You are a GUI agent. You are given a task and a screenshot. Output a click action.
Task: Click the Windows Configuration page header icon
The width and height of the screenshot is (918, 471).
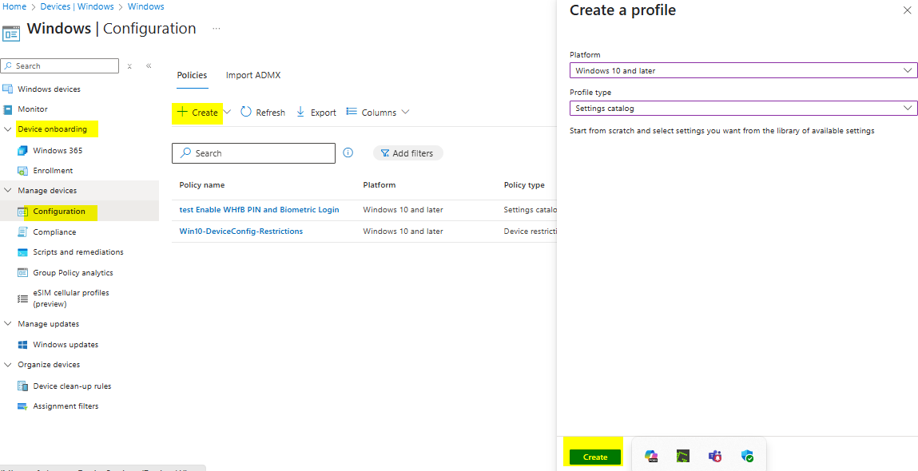click(11, 33)
